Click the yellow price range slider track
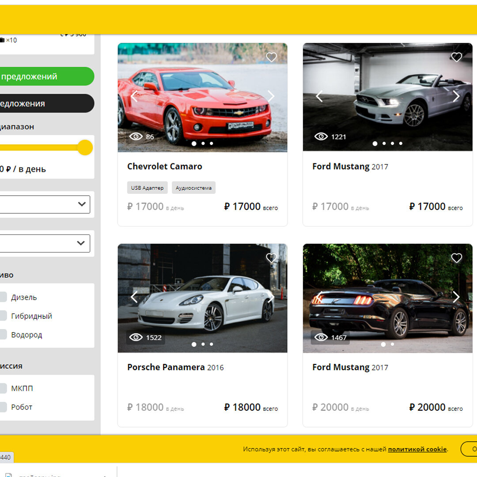The image size is (477, 477). (x=38, y=148)
